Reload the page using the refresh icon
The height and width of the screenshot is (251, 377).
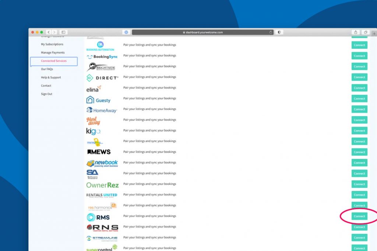point(271,32)
